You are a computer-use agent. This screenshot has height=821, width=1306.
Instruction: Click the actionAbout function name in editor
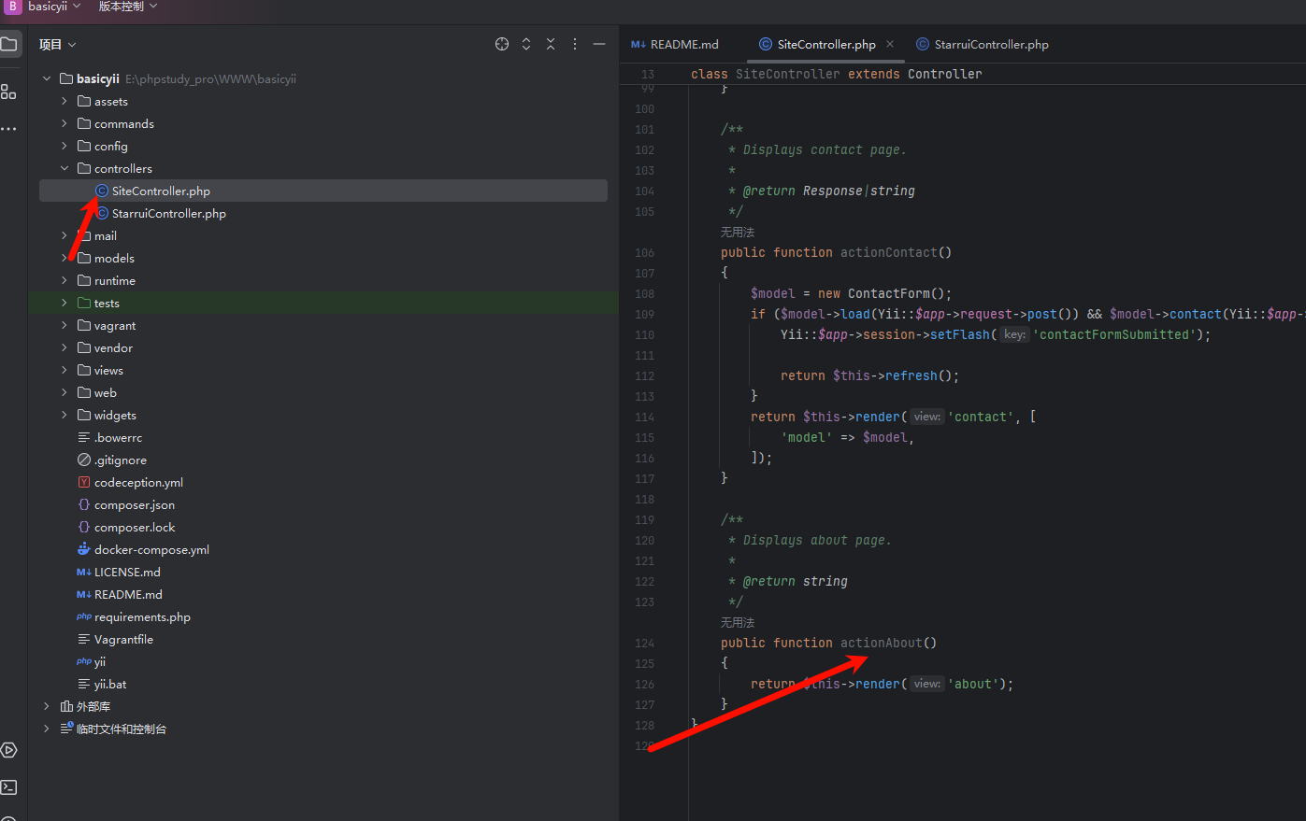click(x=881, y=644)
